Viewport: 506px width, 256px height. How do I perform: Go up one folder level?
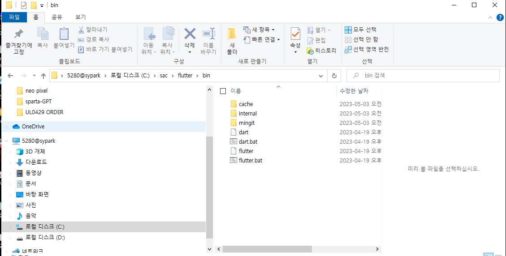click(43, 76)
